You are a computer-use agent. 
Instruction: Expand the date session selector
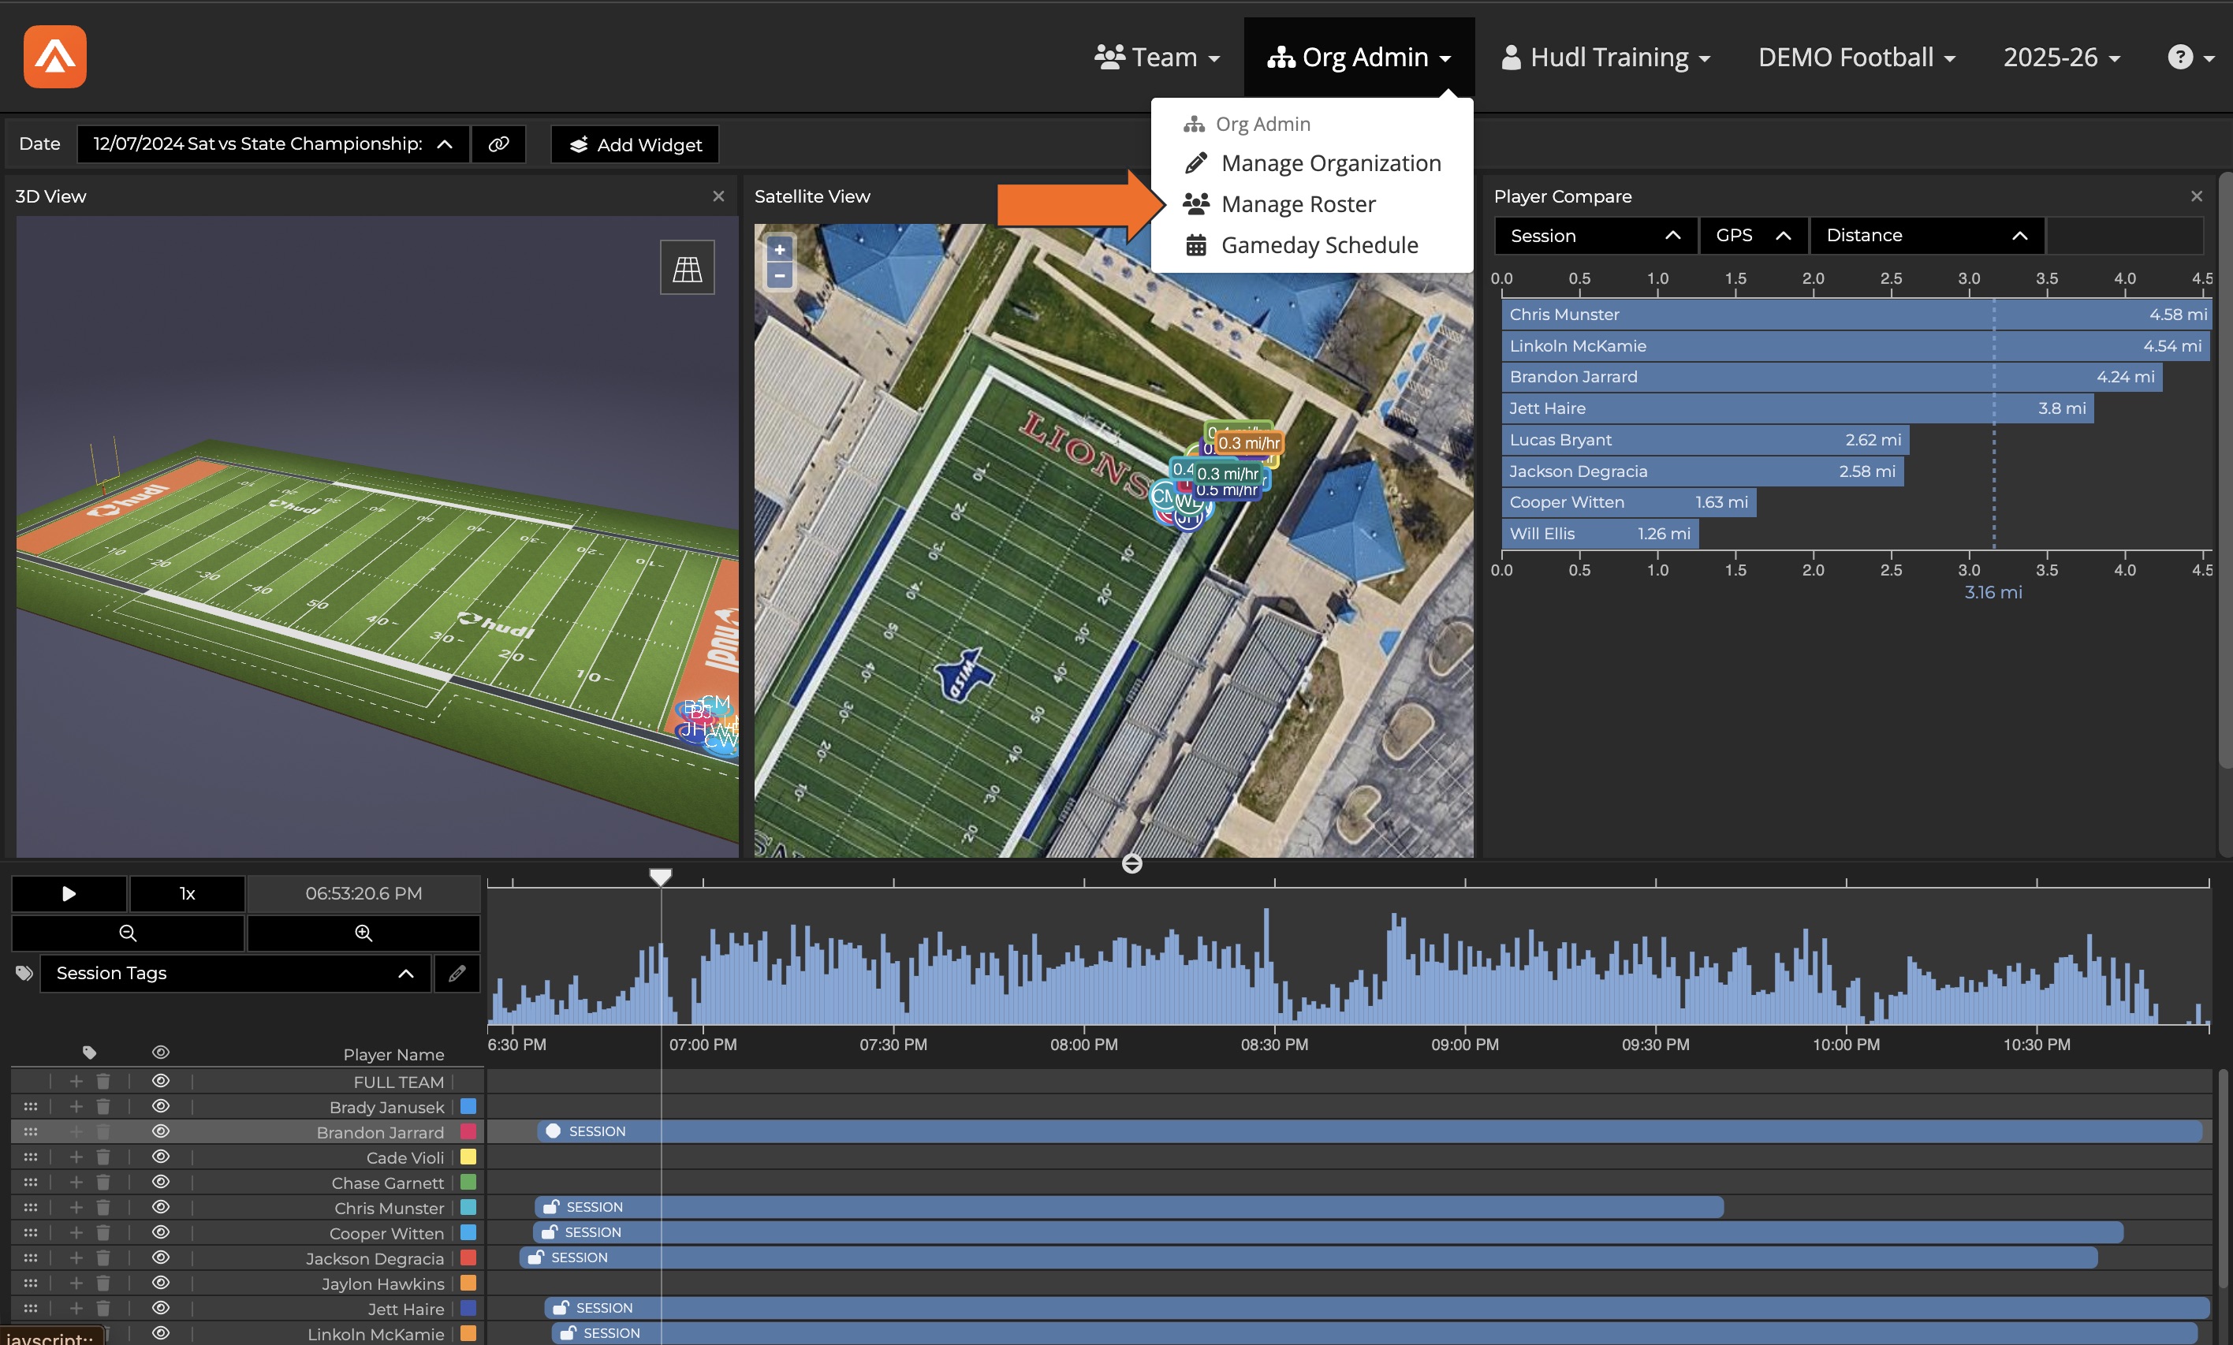[273, 144]
